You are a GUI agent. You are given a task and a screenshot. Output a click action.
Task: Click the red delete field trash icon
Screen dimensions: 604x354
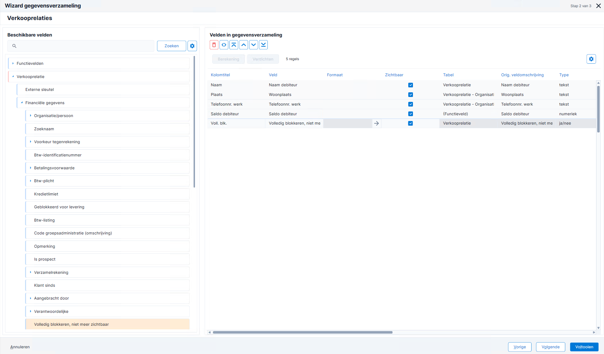pos(214,45)
